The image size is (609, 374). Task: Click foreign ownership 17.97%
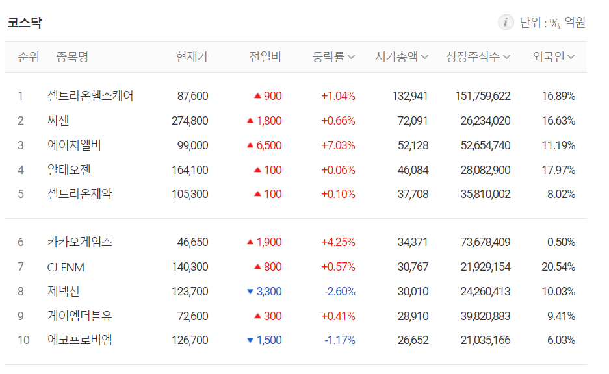pyautogui.click(x=558, y=170)
